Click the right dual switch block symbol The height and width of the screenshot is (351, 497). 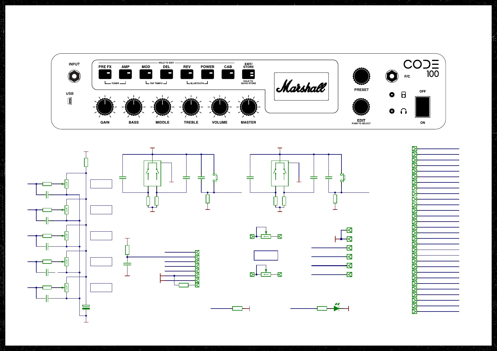[280, 173]
